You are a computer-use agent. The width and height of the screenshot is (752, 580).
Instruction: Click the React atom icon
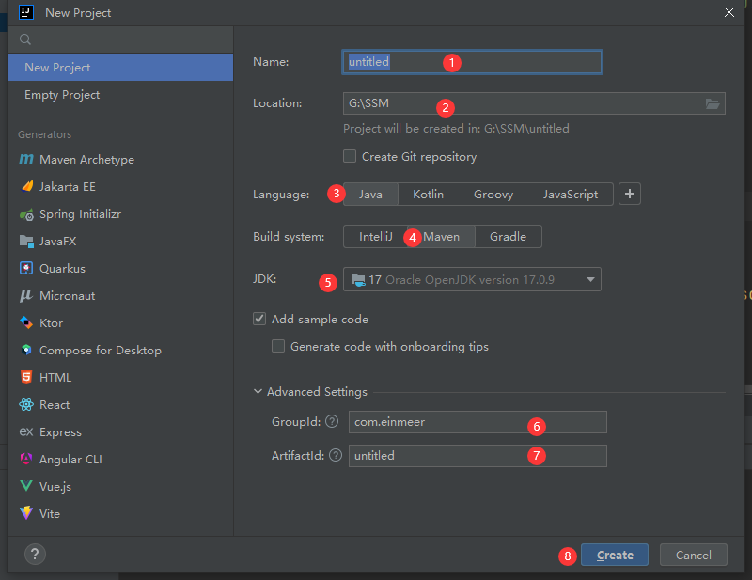point(26,404)
